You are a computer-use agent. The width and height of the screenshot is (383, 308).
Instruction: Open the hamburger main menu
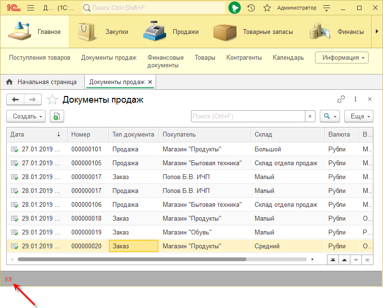[x=31, y=8]
